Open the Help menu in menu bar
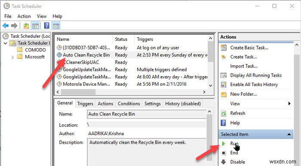The height and width of the screenshot is (166, 301). point(57,16)
